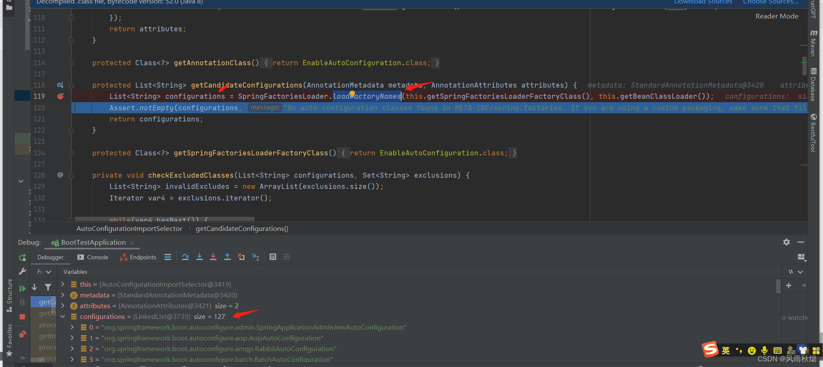This screenshot has width=823, height=367.
Task: Activate Sogou voice input microphone
Action: [x=764, y=351]
